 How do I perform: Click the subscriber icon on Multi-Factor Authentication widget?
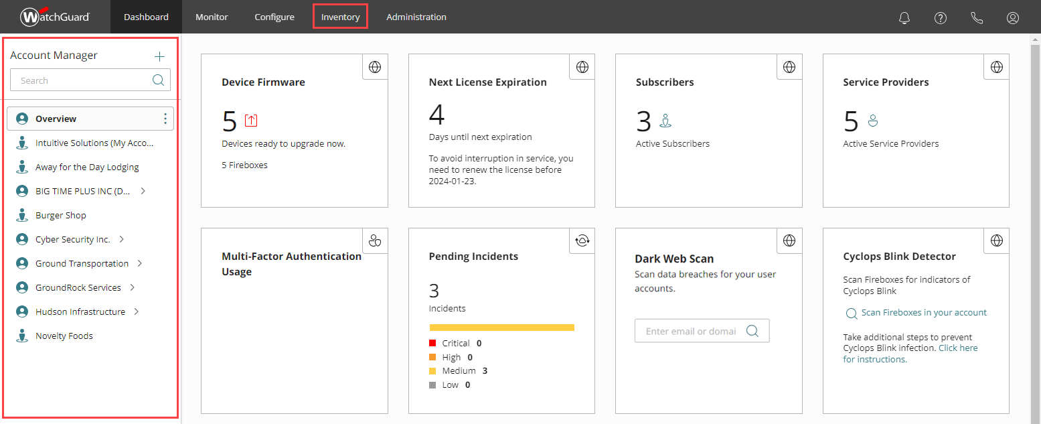pos(375,240)
